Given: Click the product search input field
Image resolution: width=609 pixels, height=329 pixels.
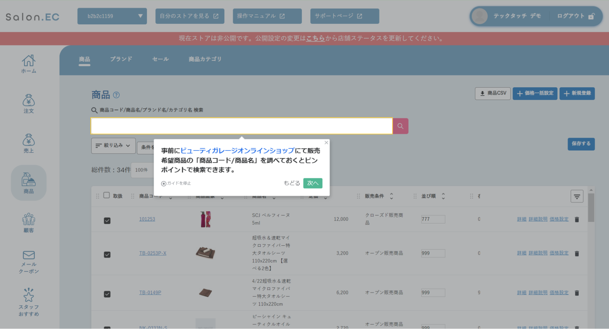Looking at the screenshot, I should tap(241, 126).
